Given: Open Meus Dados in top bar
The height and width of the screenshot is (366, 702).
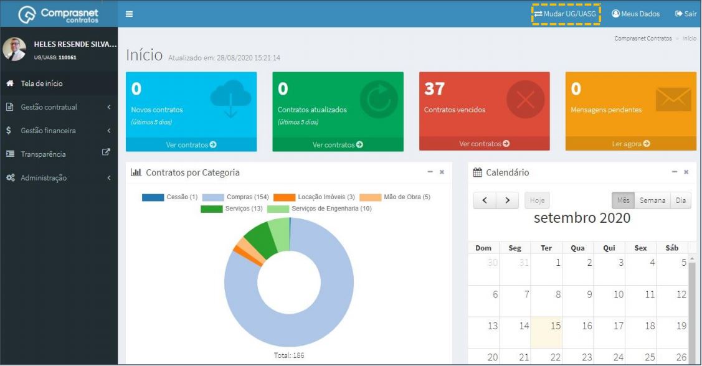Looking at the screenshot, I should click(x=636, y=14).
